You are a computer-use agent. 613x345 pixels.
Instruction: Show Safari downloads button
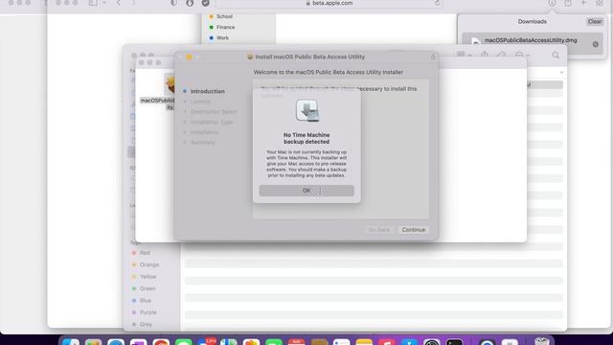552,3
